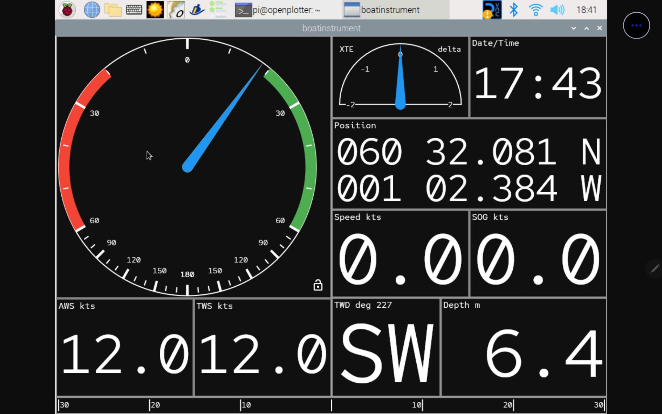Close the boatinstrument window
662x414 pixels.
point(600,28)
